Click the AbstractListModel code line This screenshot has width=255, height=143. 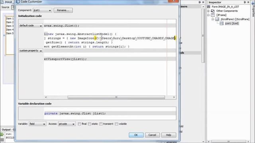(80, 34)
